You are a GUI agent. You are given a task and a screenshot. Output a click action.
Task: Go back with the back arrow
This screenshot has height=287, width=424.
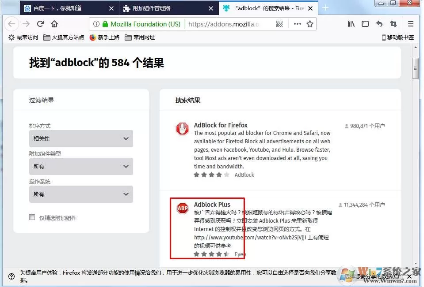(11, 24)
